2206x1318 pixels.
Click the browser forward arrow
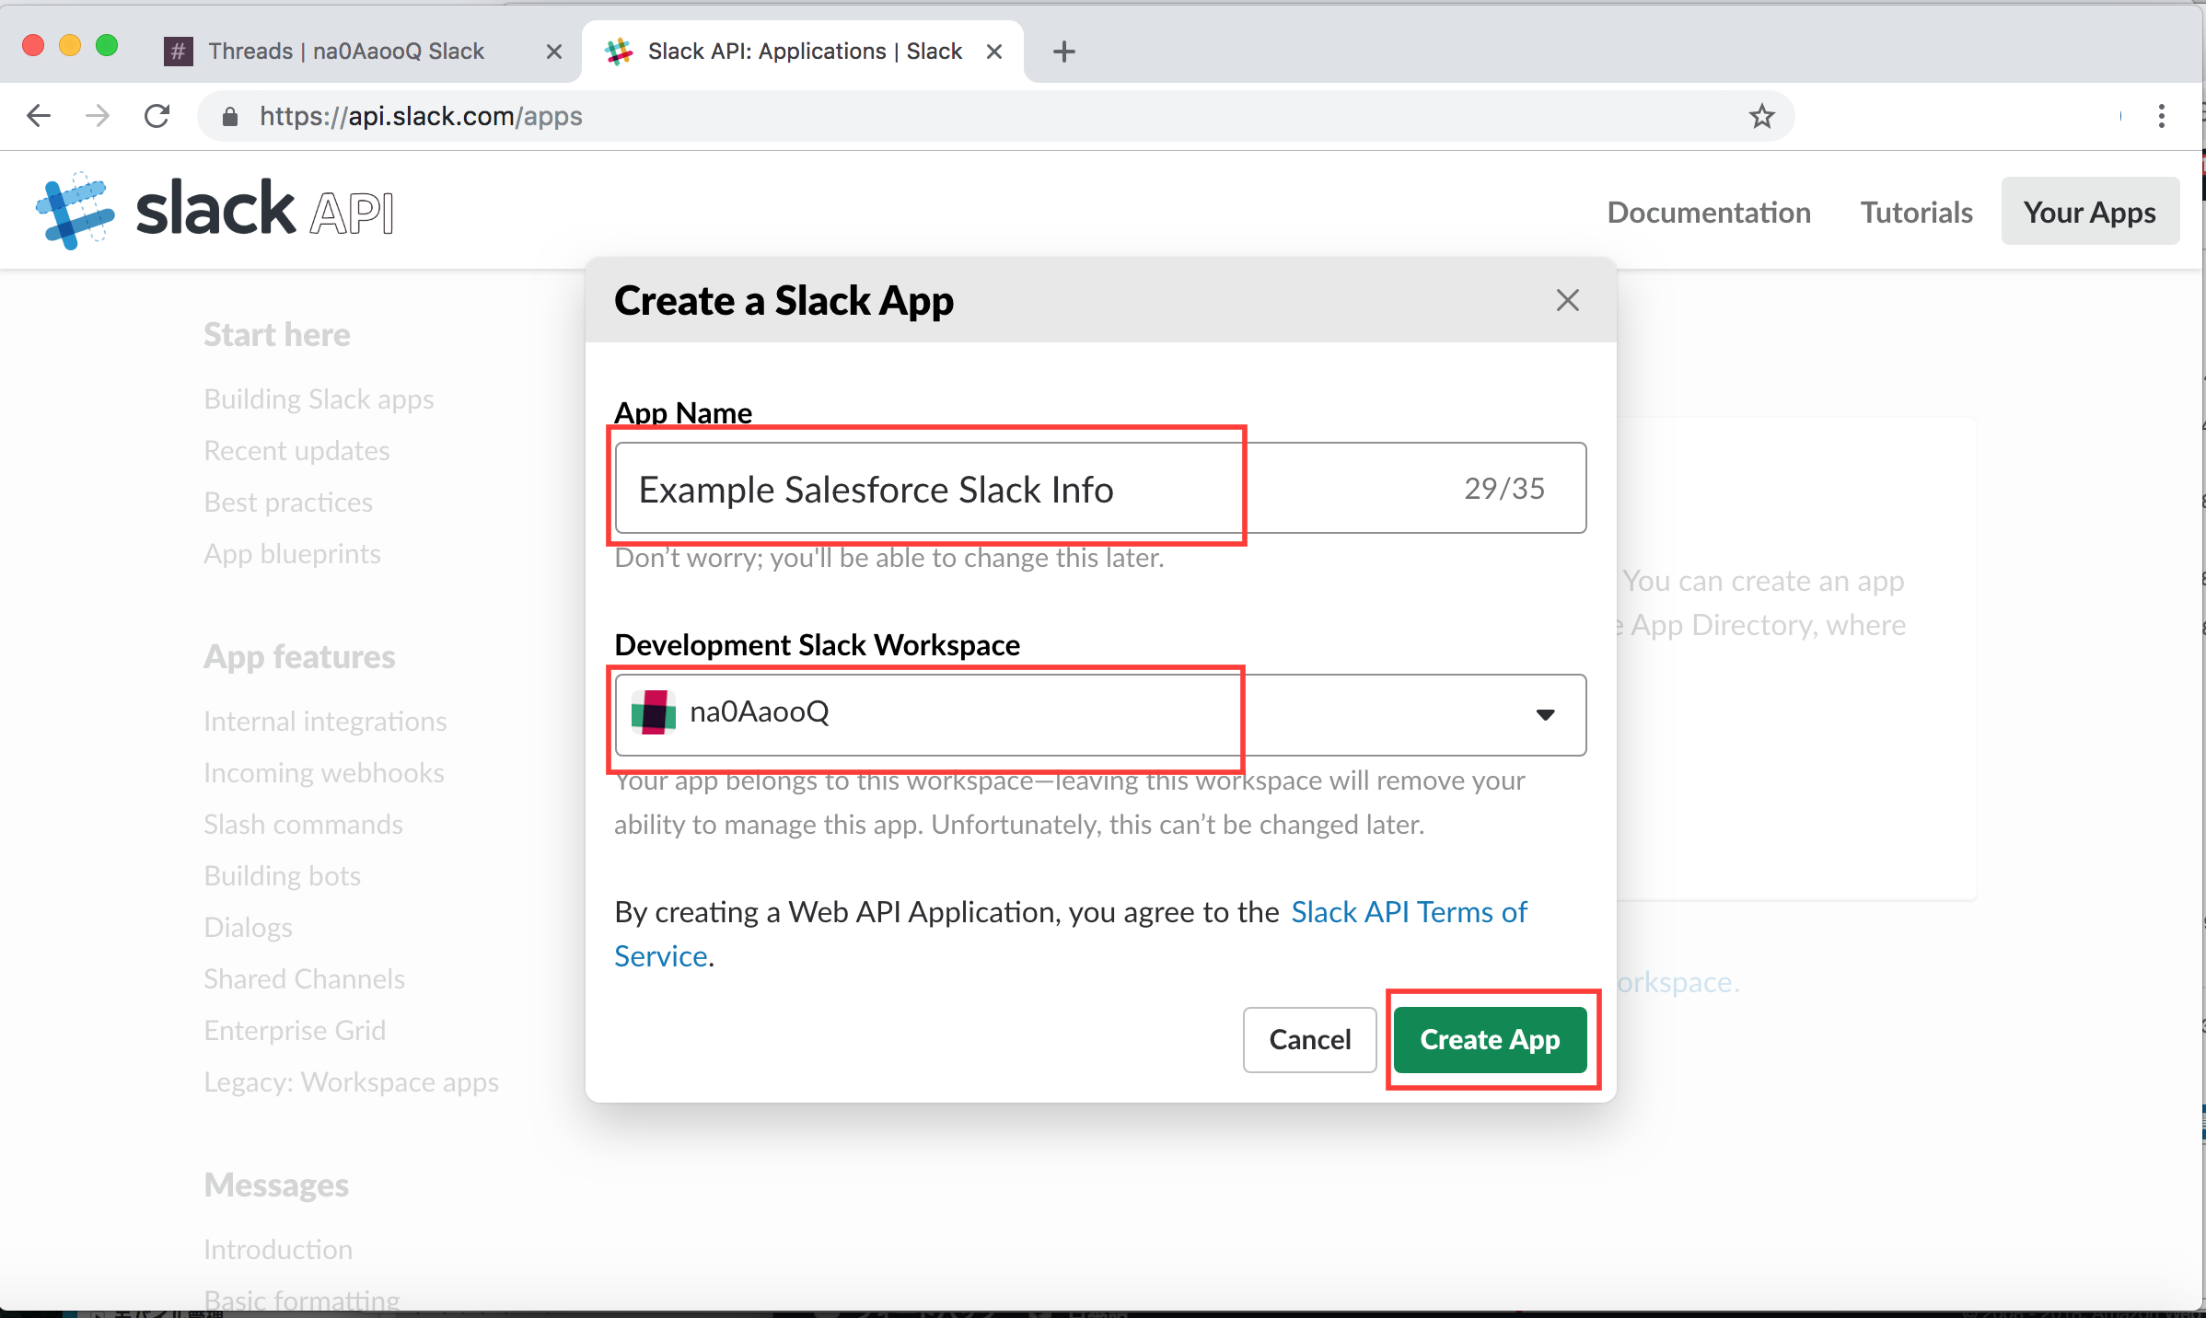[x=98, y=116]
